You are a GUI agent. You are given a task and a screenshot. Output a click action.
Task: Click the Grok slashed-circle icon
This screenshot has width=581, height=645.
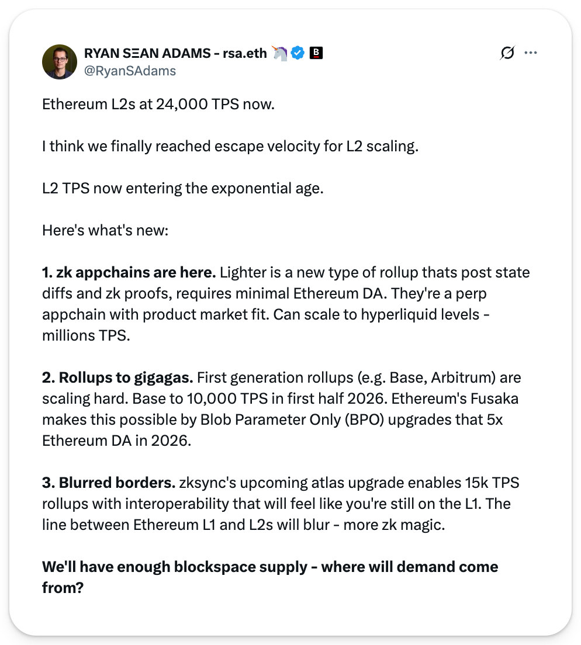click(x=507, y=53)
